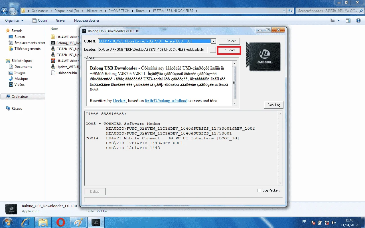Viewport: 365px width, 228px height.
Task: Click the Clear Log button
Action: click(x=274, y=105)
